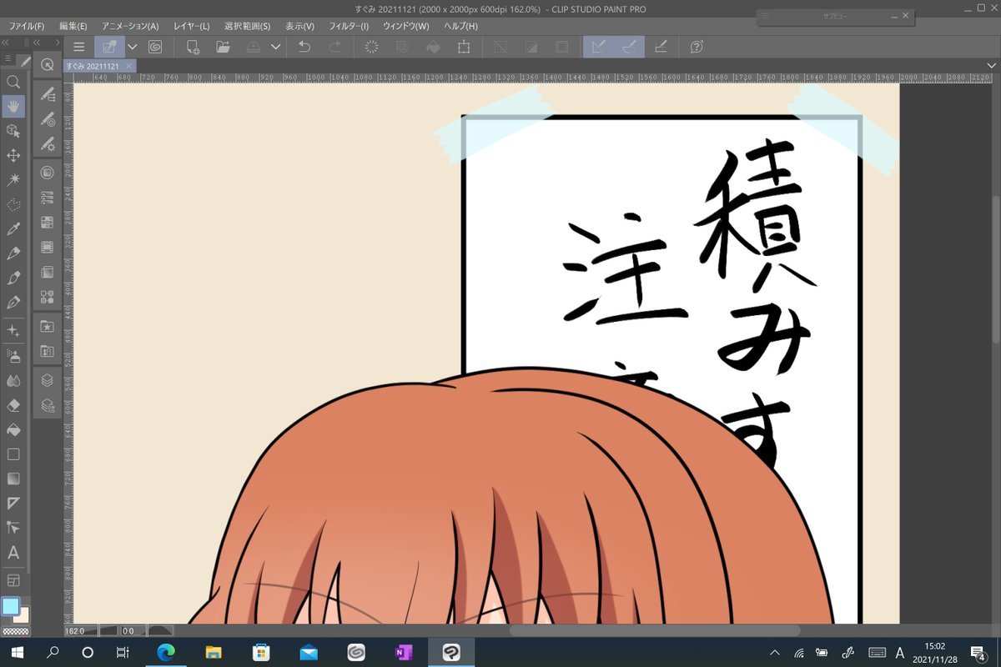Click the Scale/Rotate transform icon

pos(464,48)
